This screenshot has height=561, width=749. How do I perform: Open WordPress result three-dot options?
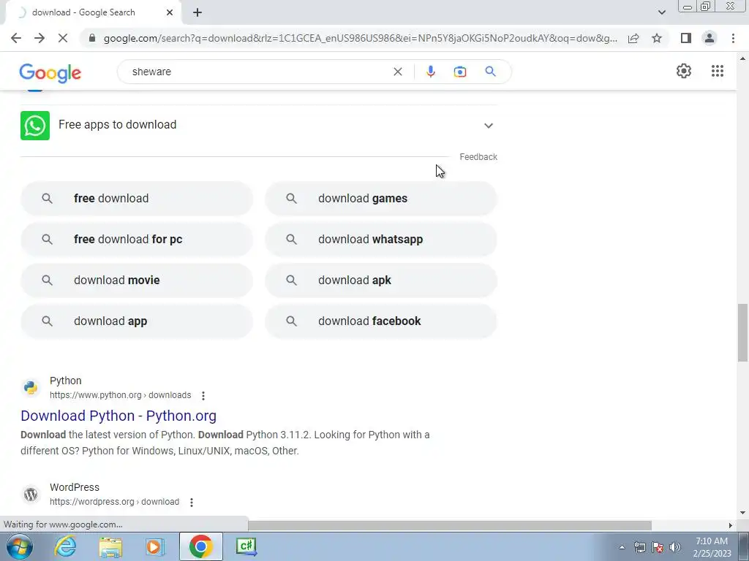point(192,502)
